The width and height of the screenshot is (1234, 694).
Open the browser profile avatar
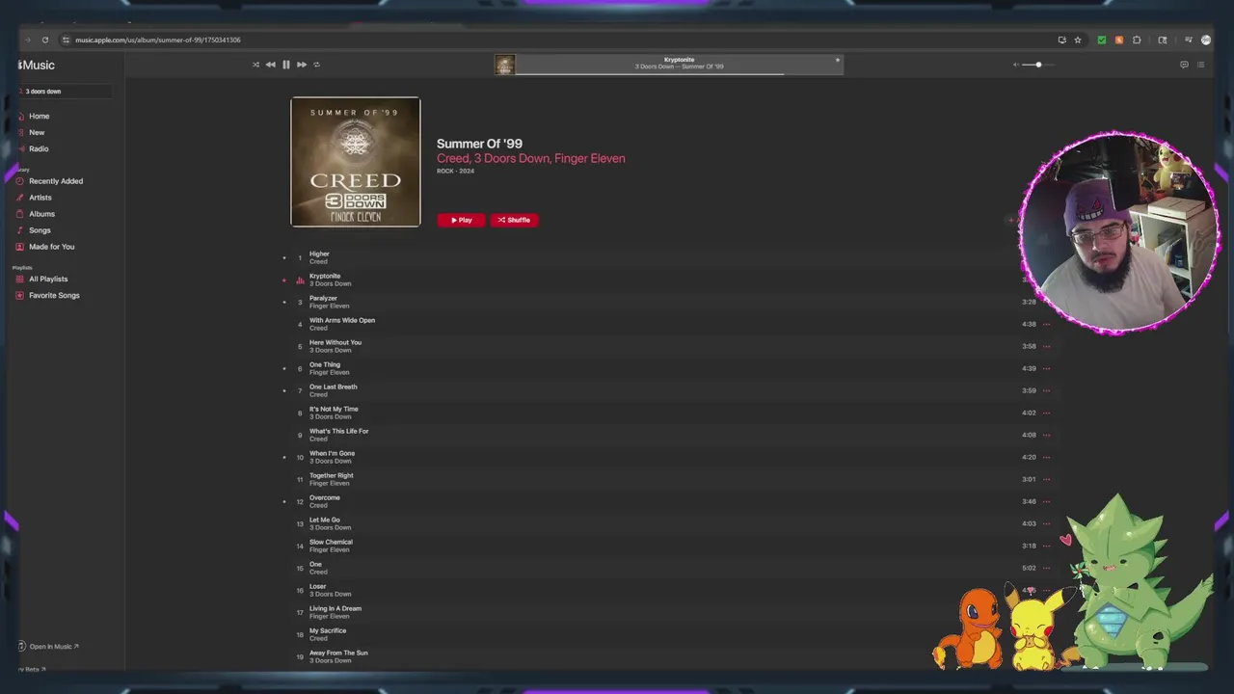1205,40
